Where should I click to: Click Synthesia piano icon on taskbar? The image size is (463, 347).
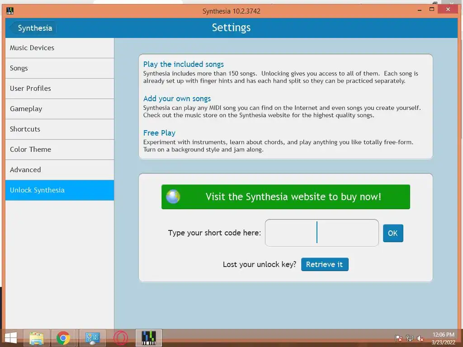148,338
